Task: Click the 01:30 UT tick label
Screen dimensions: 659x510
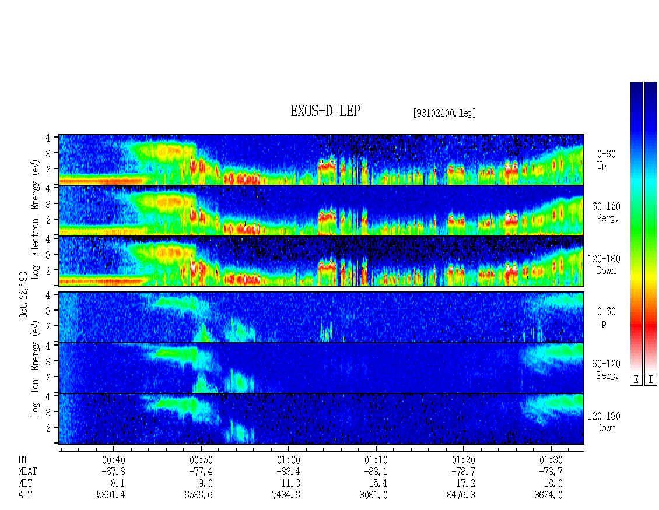Action: (551, 460)
